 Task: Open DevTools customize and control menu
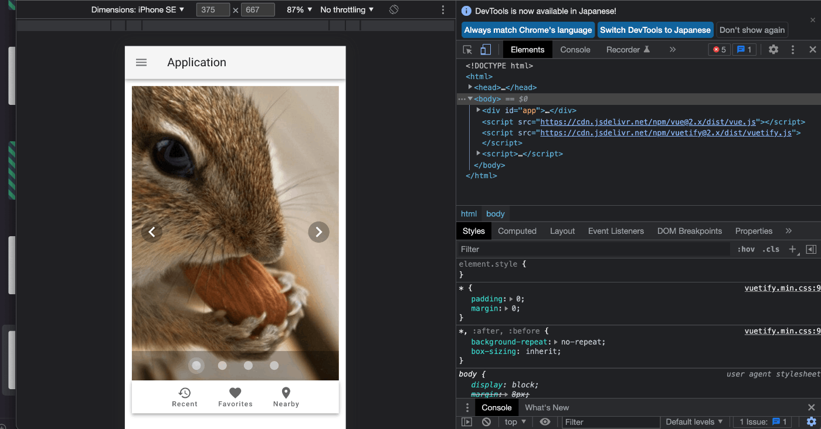click(793, 50)
